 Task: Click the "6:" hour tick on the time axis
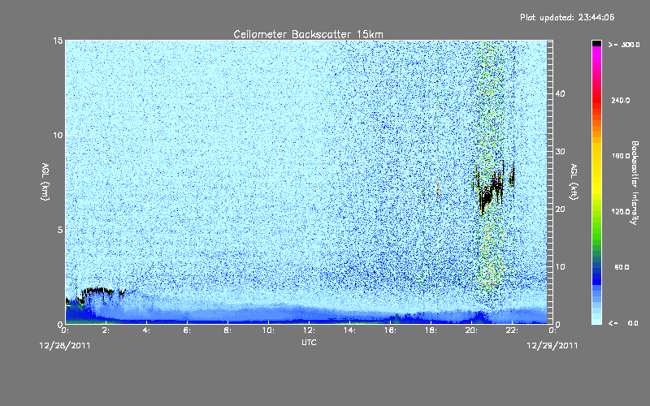(188, 330)
